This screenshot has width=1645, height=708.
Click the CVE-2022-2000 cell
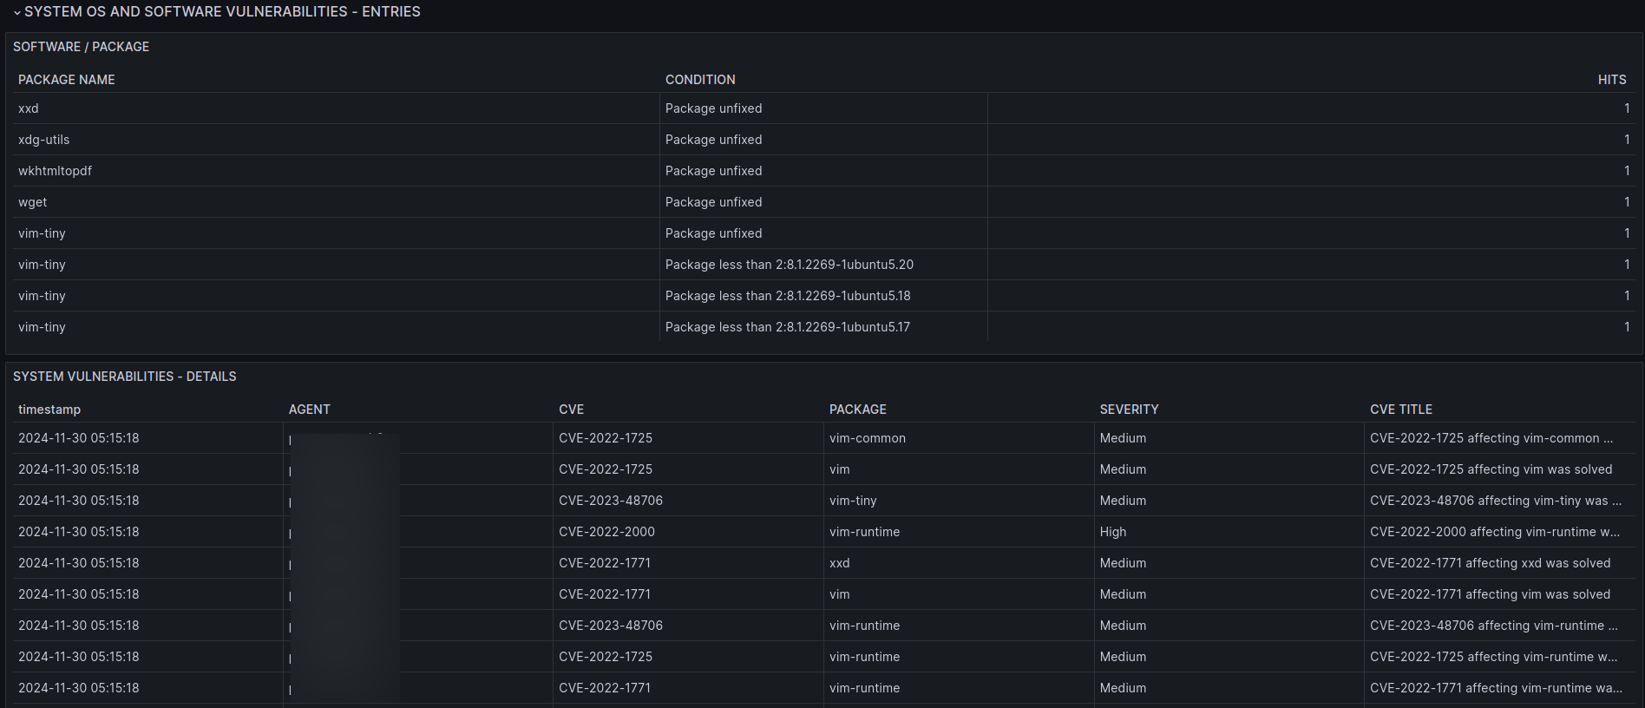(606, 532)
